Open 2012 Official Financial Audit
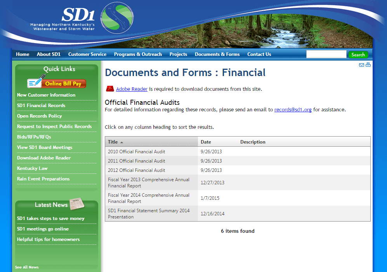The image size is (387, 272). (137, 170)
